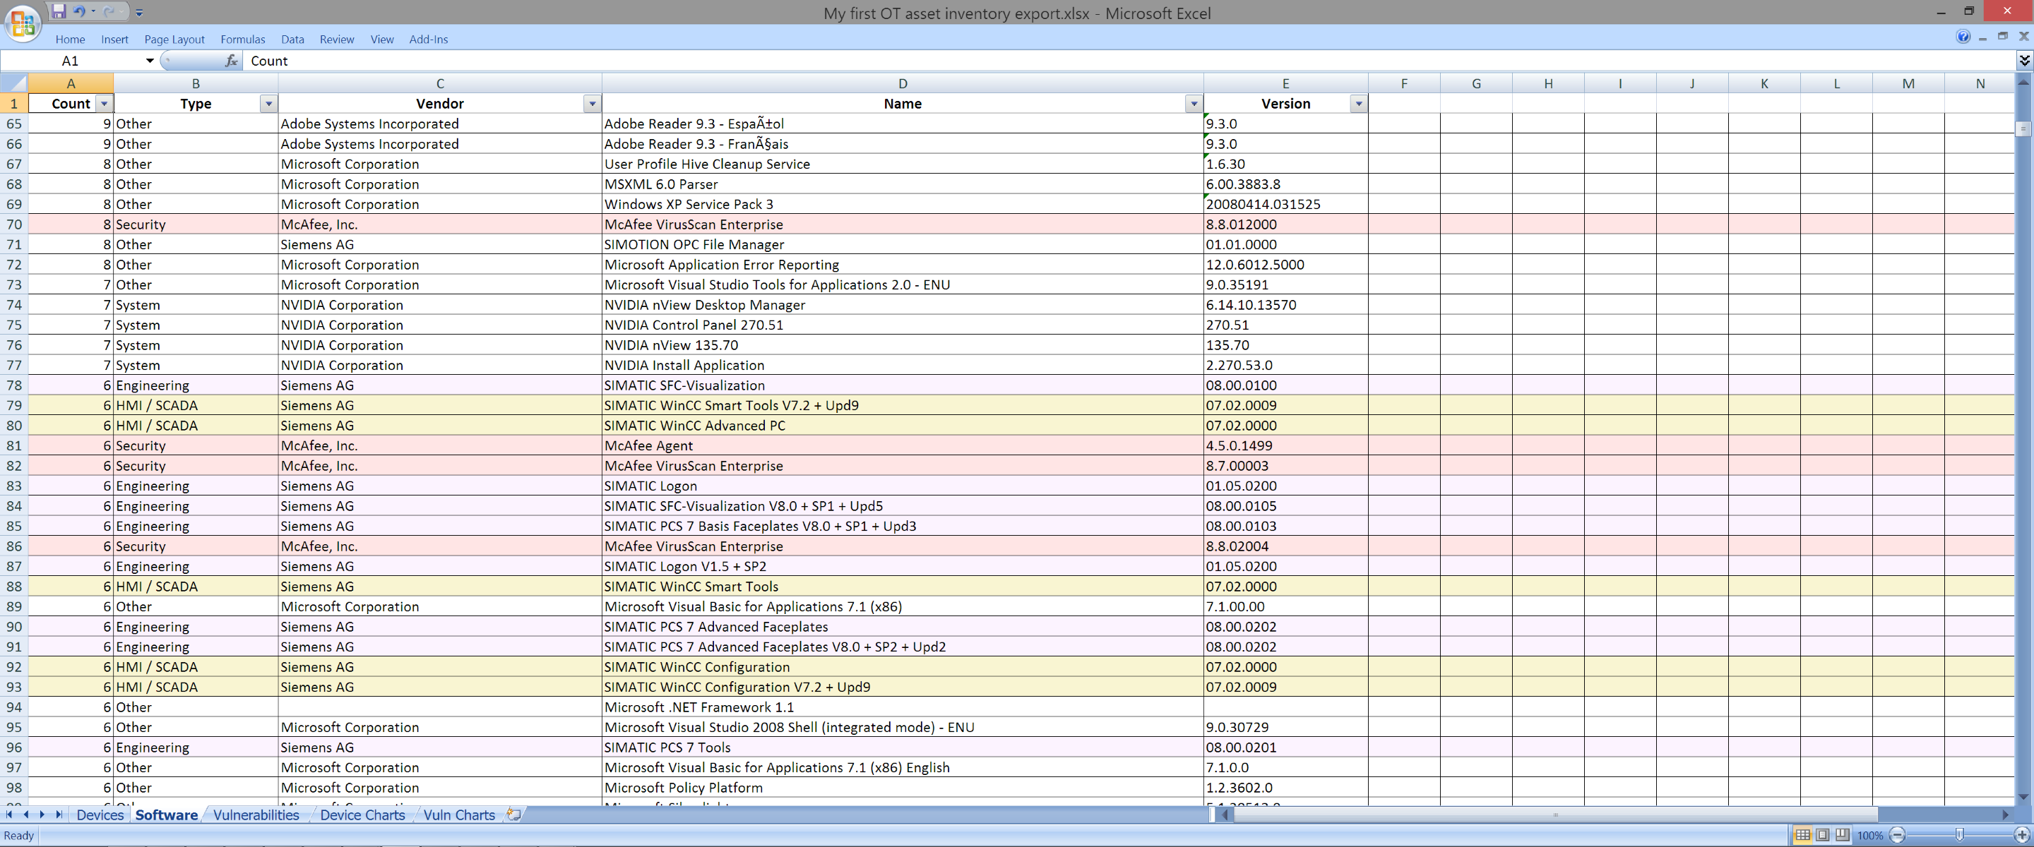
Task: Restore the workbook window inside ribbon
Action: coord(2002,36)
